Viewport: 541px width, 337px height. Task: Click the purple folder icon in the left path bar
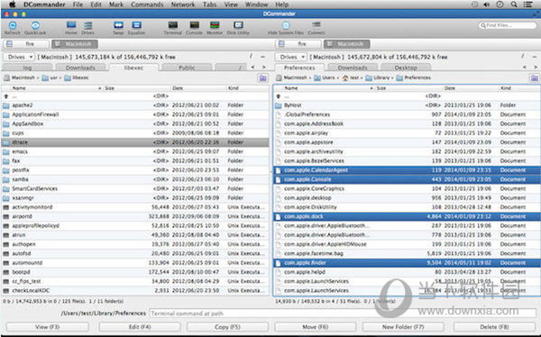pos(263,78)
